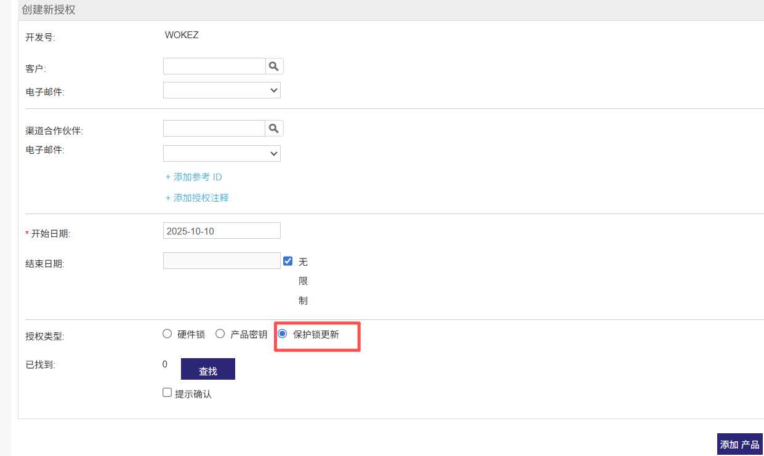764x456 pixels.
Task: Click the 创建新授权 panel header
Action: click(49, 10)
